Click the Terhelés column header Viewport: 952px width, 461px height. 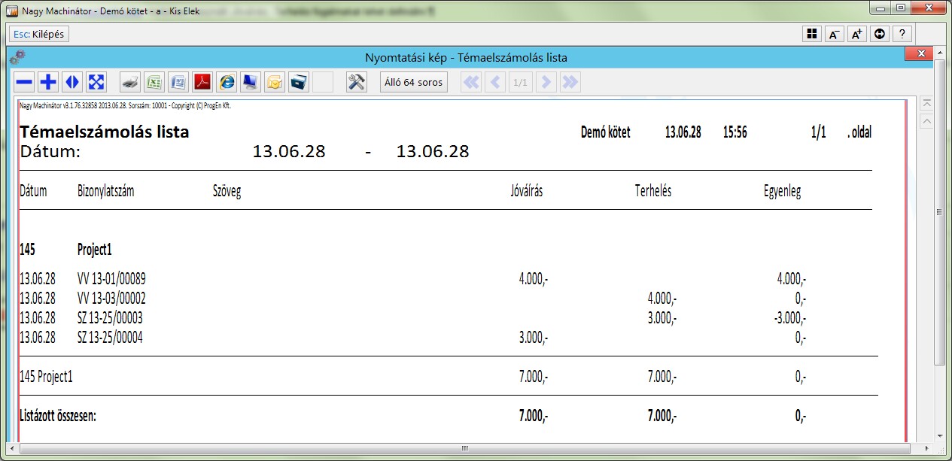[x=653, y=191]
